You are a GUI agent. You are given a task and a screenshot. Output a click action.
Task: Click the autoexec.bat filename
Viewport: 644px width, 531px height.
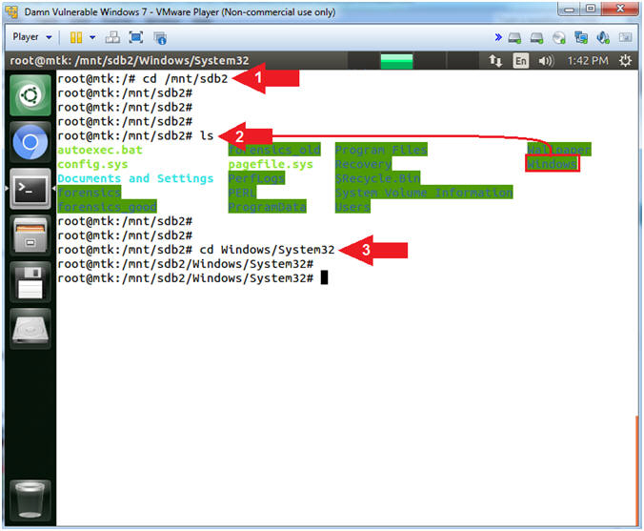click(100, 150)
